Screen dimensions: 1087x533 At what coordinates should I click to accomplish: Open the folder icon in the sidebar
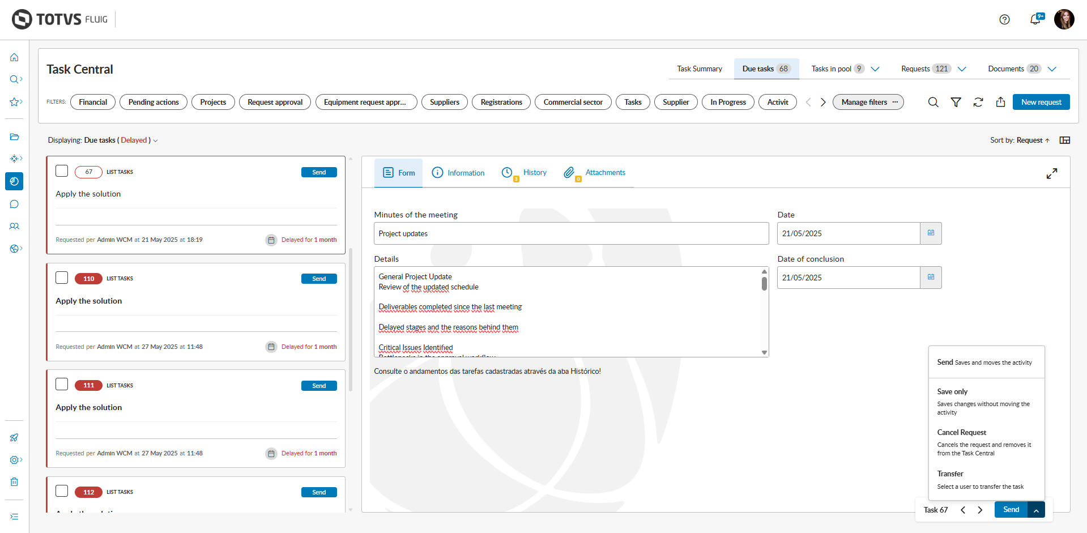point(14,137)
